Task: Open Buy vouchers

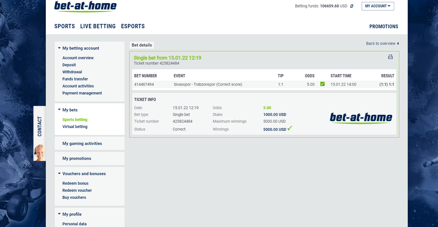Action: tap(74, 198)
